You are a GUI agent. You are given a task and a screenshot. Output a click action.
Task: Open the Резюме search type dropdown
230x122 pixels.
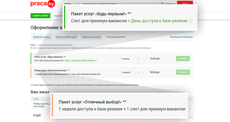click(71, 4)
